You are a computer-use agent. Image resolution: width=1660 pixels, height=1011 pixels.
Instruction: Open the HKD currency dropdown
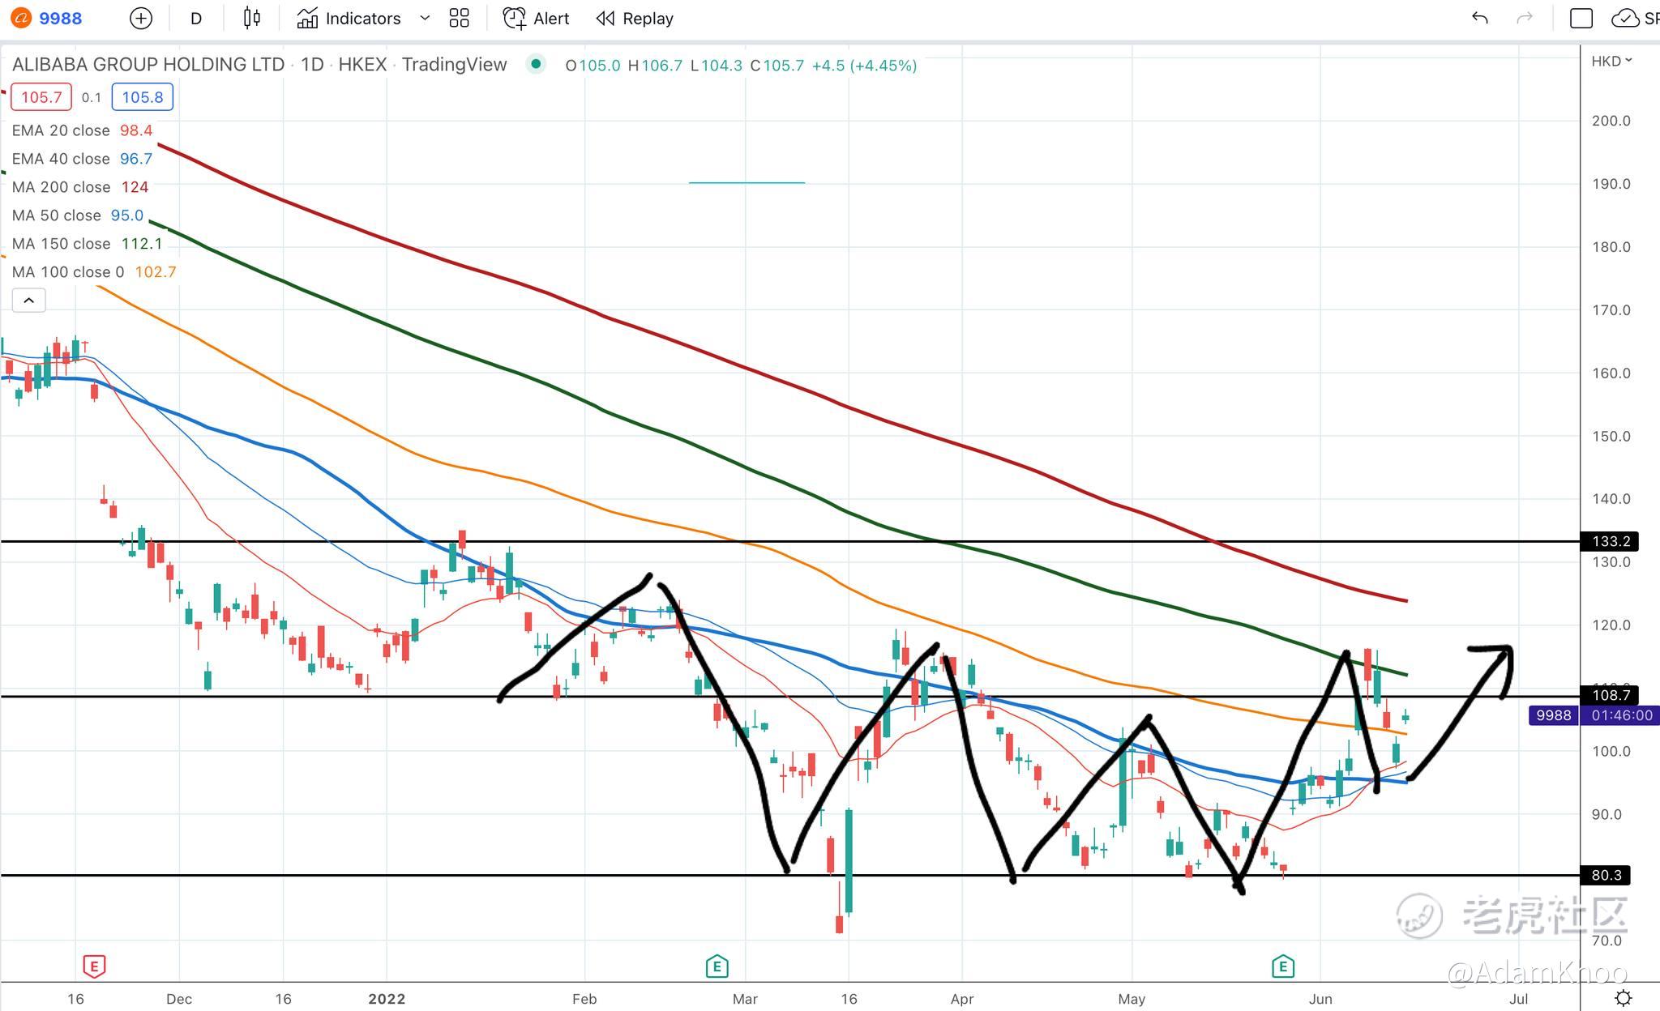coord(1611,62)
